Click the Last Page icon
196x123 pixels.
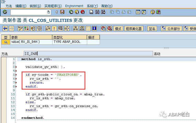[129, 12]
